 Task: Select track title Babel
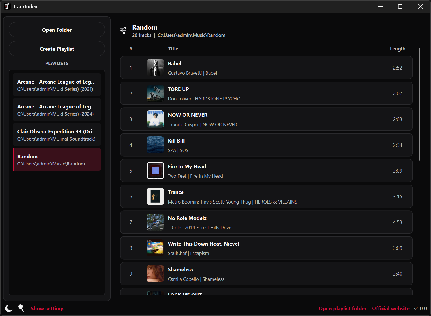[x=175, y=64]
